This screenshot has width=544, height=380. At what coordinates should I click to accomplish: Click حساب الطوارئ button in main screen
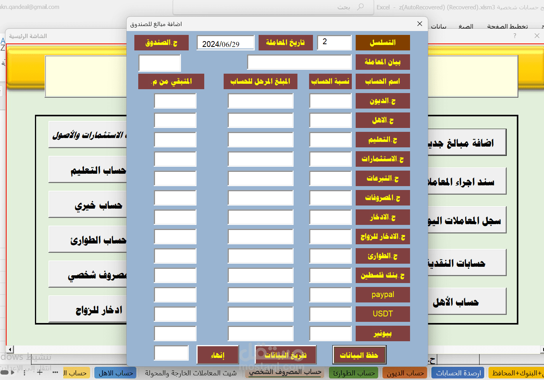pos(88,239)
